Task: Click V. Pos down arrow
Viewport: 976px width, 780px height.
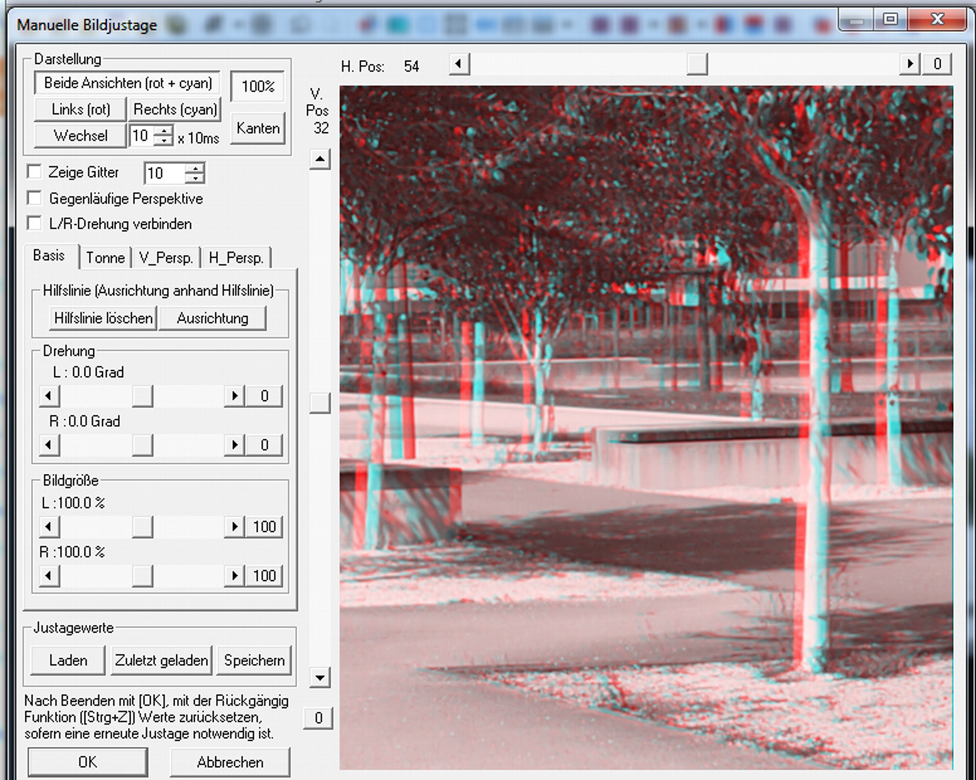Action: [x=320, y=677]
